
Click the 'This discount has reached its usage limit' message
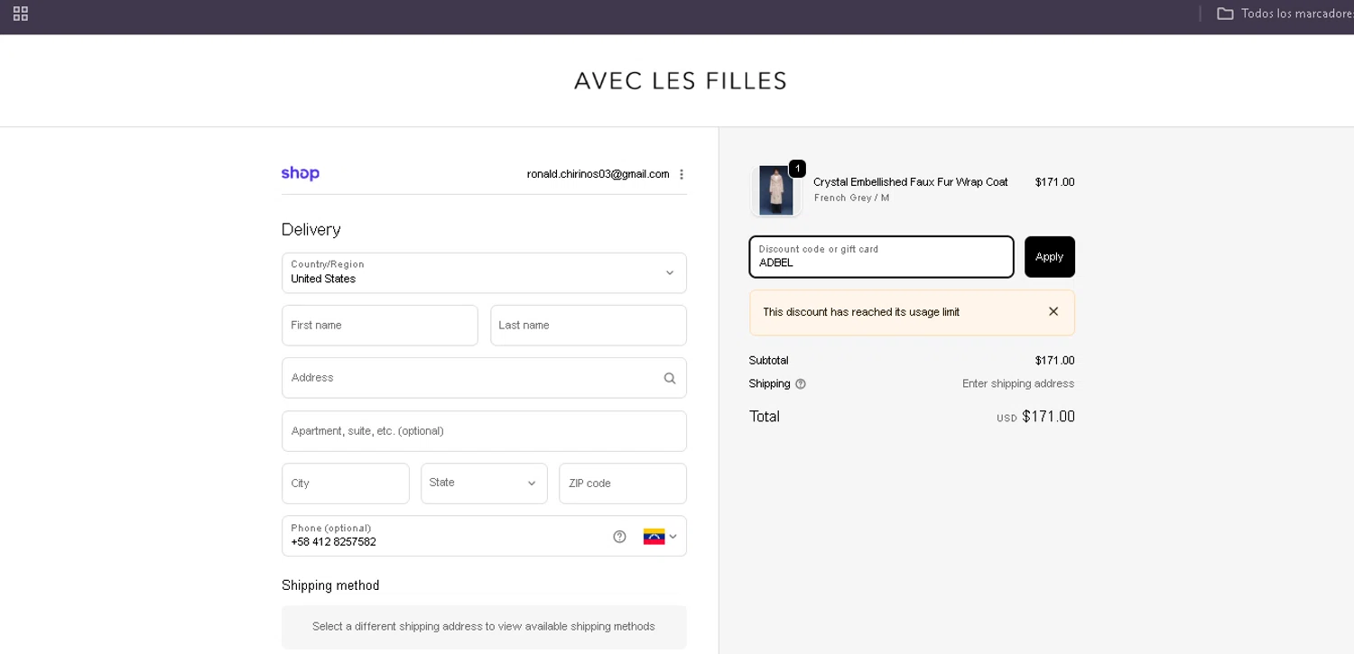coord(861,312)
